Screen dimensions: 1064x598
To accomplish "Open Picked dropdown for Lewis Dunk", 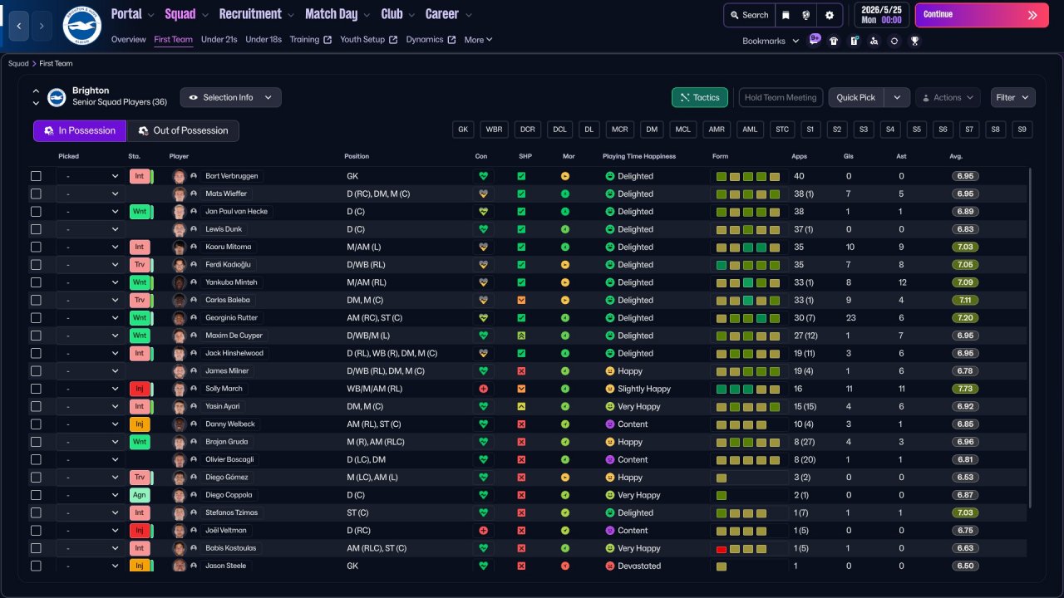I will [x=90, y=229].
